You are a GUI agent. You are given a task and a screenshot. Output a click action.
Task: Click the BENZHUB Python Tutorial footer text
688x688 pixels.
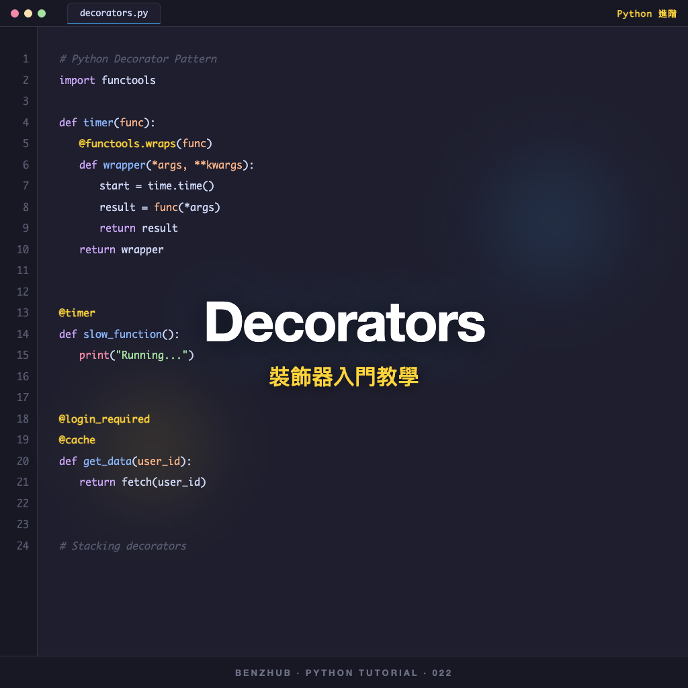[344, 673]
